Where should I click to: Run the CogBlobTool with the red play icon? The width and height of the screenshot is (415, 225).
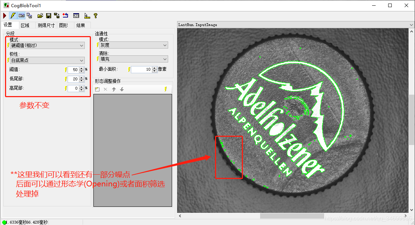(5, 16)
